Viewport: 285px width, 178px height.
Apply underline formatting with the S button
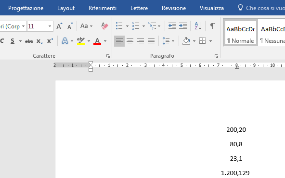coord(13,41)
